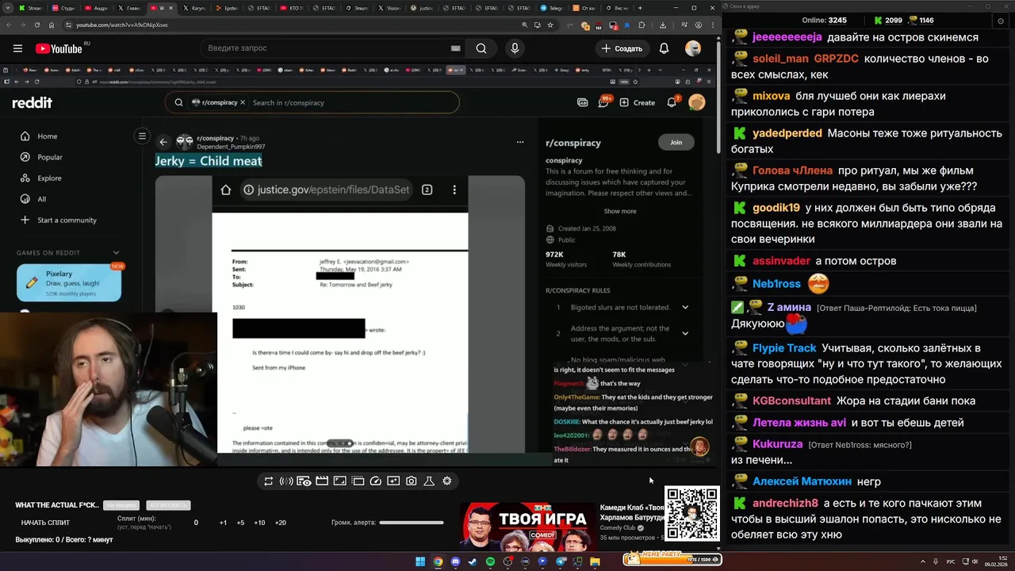Open the gear settings icon in the player toolbar

[447, 481]
